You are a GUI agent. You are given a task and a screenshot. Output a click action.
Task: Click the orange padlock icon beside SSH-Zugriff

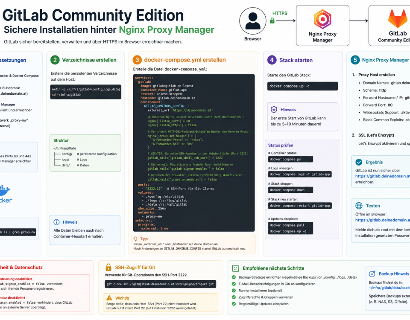pyautogui.click(x=108, y=267)
